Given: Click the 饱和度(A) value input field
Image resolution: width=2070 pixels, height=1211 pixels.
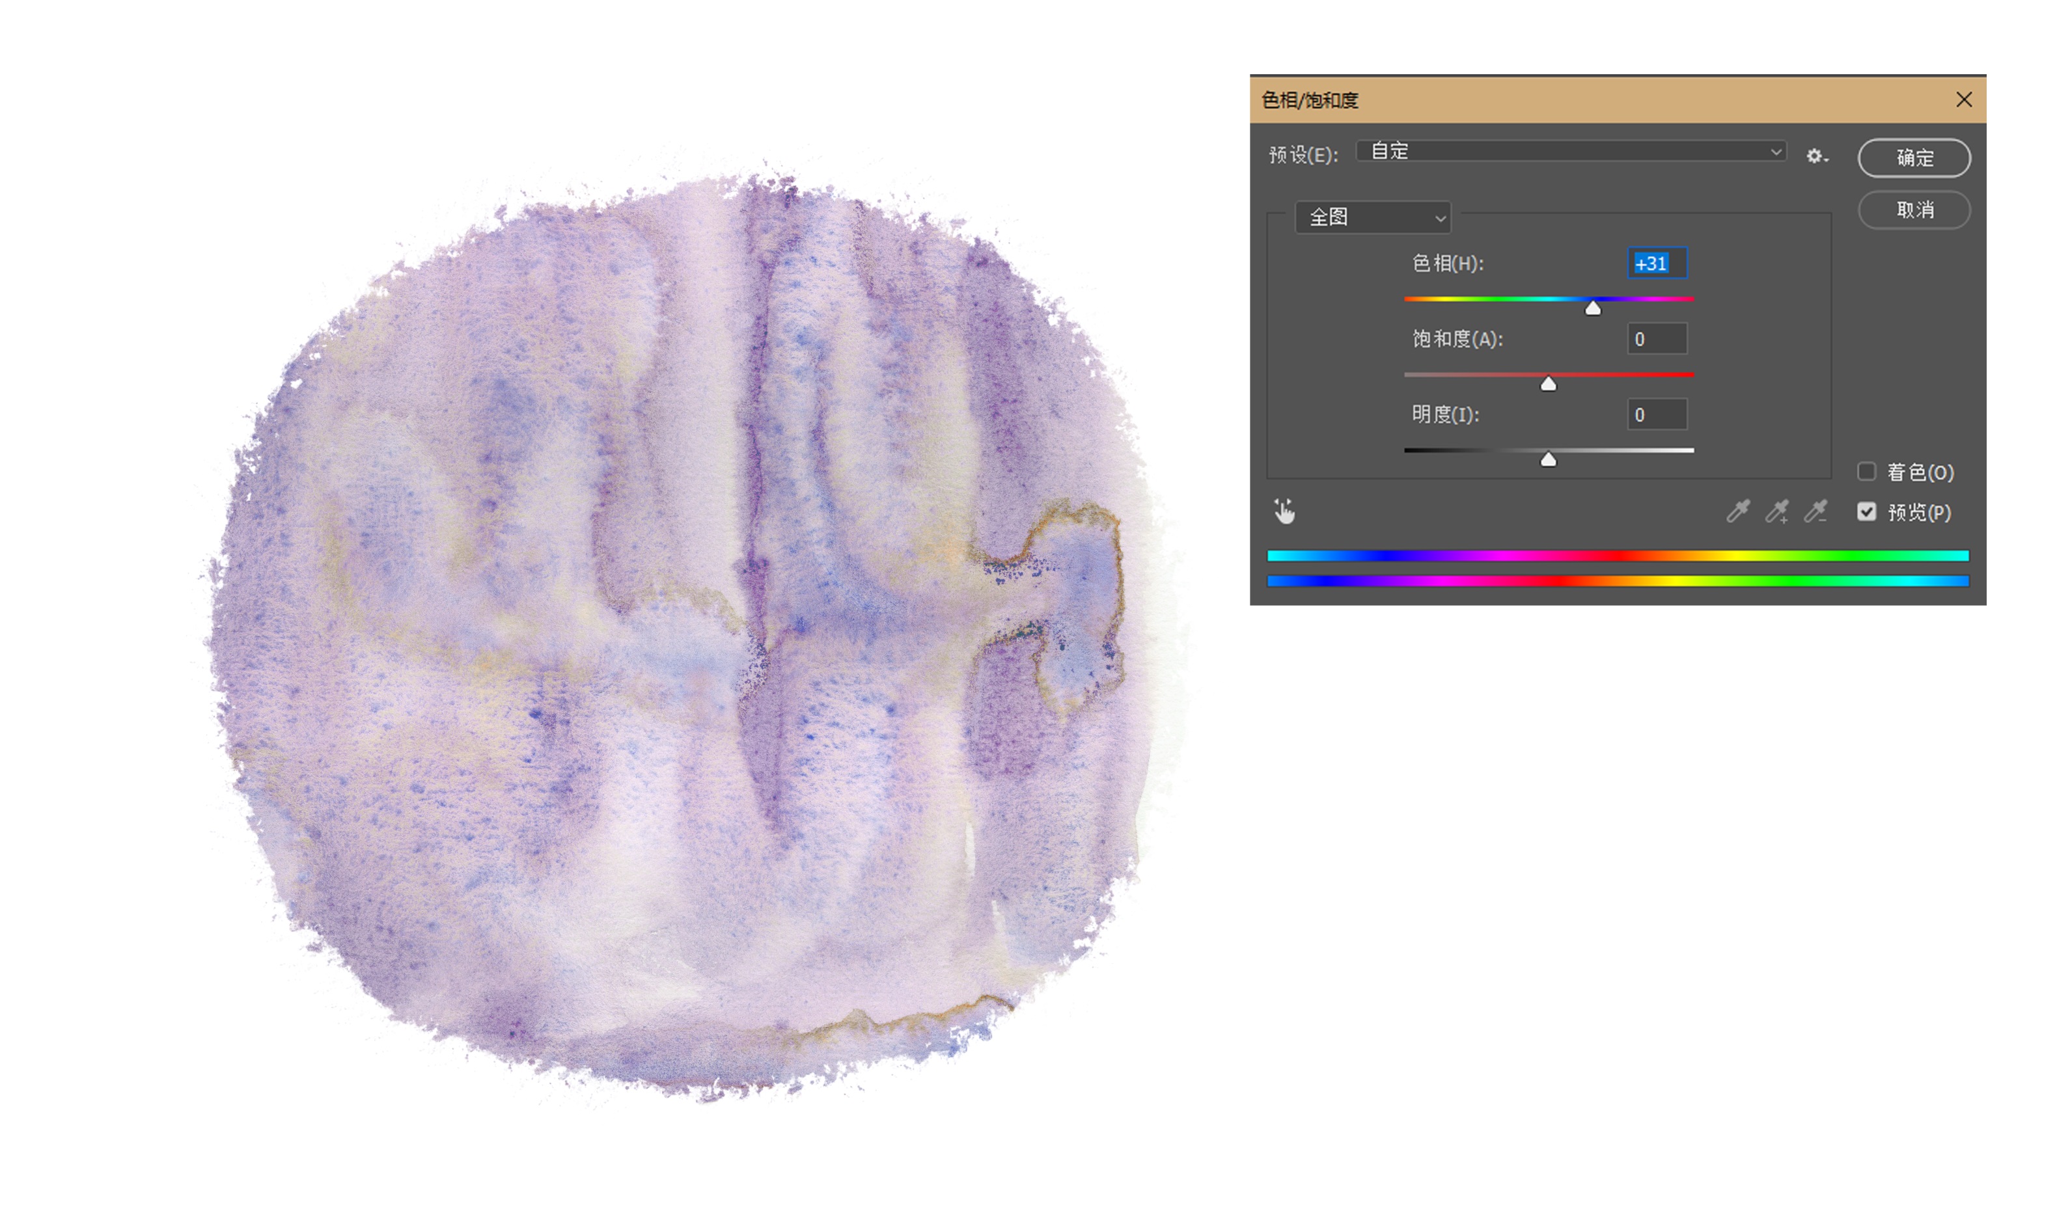Looking at the screenshot, I should (1657, 339).
